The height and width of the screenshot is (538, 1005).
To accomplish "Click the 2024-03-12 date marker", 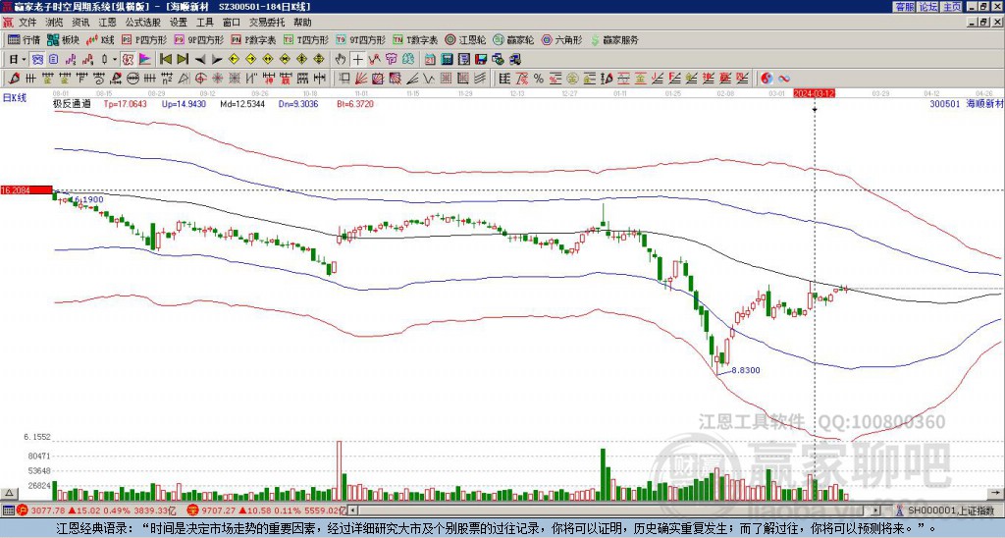I will click(x=814, y=93).
